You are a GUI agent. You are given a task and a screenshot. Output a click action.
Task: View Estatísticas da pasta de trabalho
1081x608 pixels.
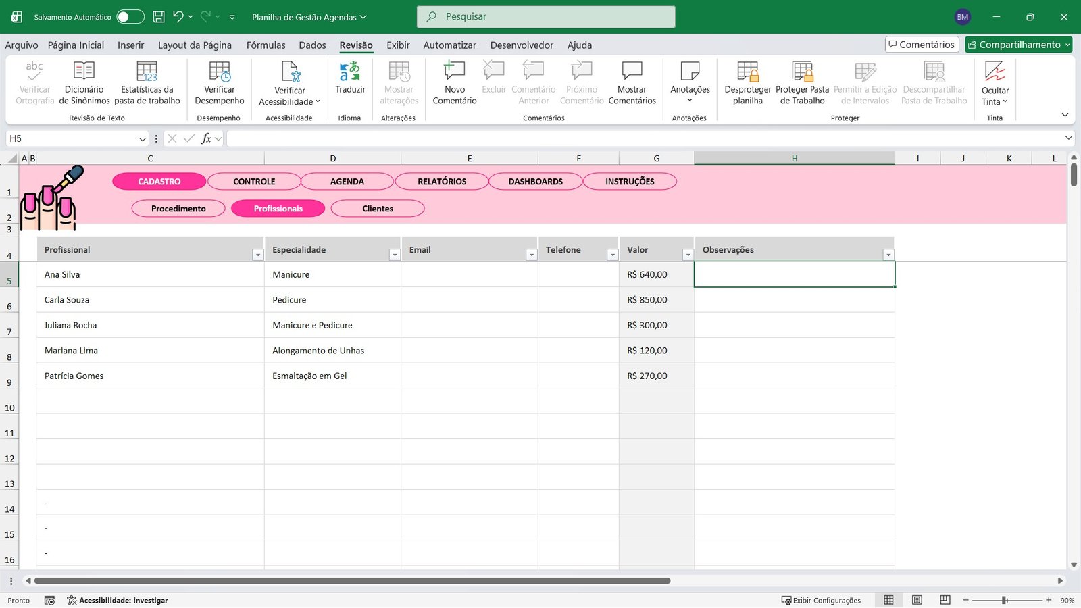(147, 82)
